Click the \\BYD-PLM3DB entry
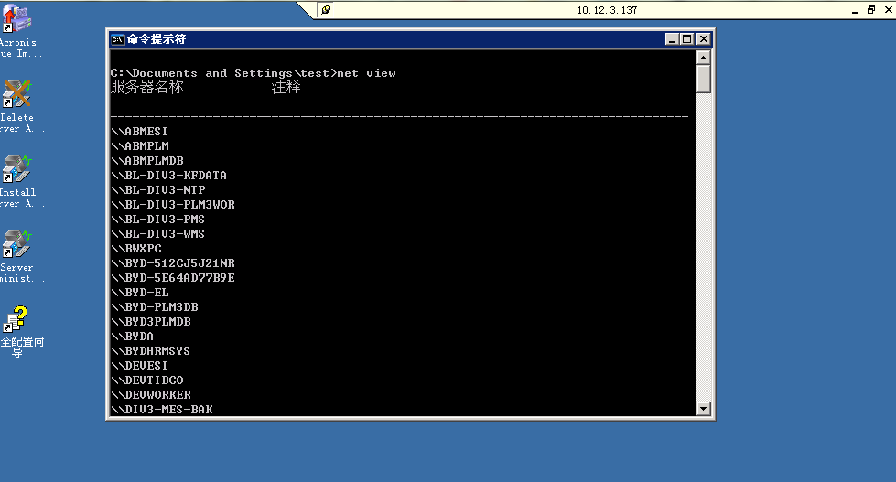896x482 pixels. (x=155, y=307)
